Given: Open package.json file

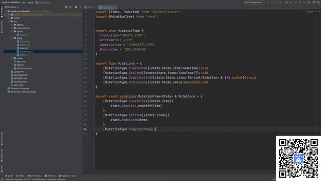Looking at the screenshot, I should [19, 75].
